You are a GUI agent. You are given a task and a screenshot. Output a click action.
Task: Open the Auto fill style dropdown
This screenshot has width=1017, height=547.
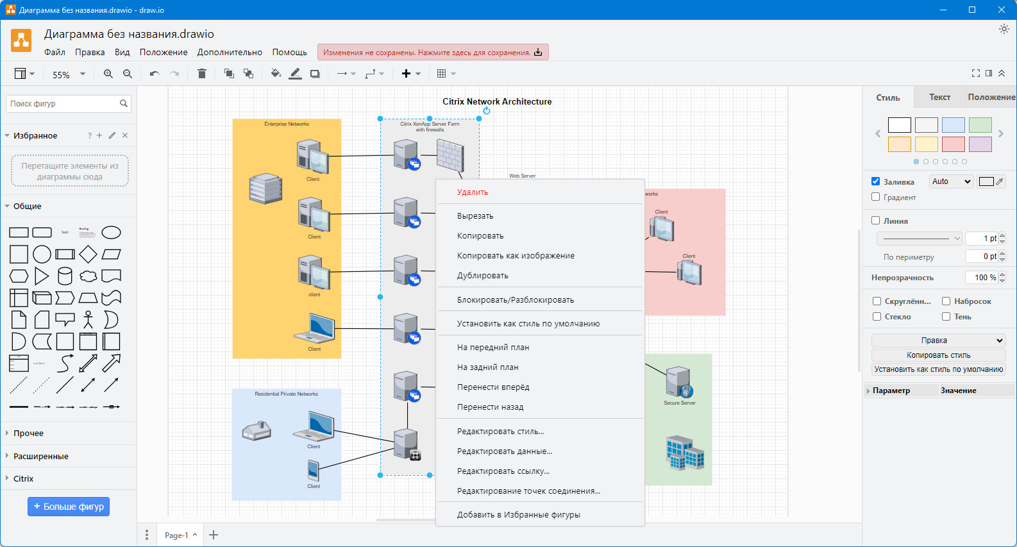pyautogui.click(x=952, y=181)
